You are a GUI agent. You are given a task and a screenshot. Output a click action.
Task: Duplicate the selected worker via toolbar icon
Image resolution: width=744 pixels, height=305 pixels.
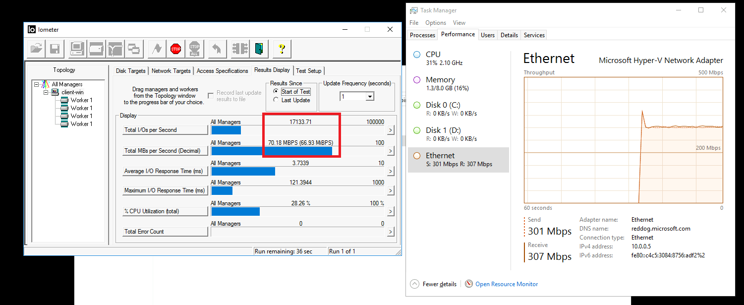tap(134, 49)
